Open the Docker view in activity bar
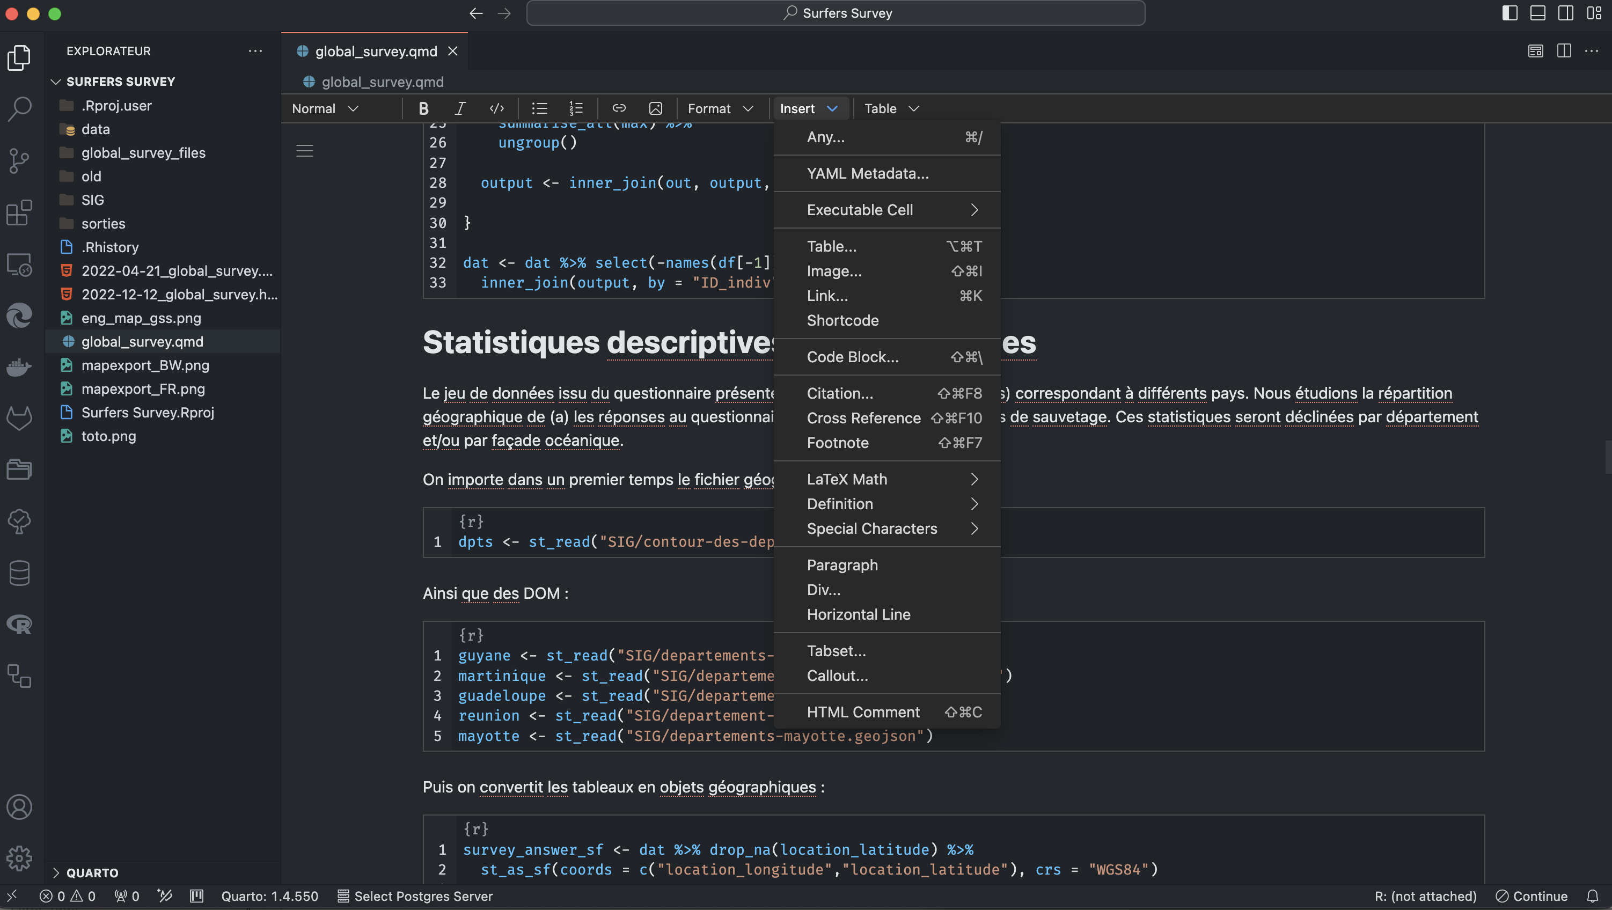1612x910 pixels. coord(19,367)
